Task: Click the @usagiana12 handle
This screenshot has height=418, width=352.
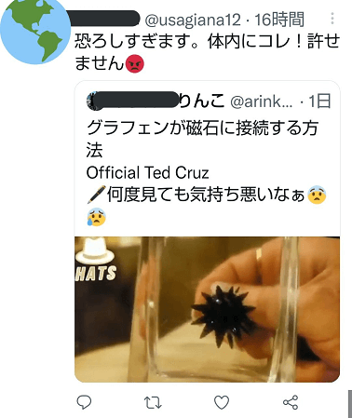Action: (x=193, y=20)
